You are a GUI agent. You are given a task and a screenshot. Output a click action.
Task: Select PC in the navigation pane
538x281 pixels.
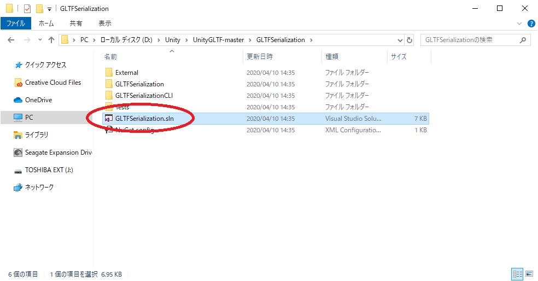coord(46,118)
